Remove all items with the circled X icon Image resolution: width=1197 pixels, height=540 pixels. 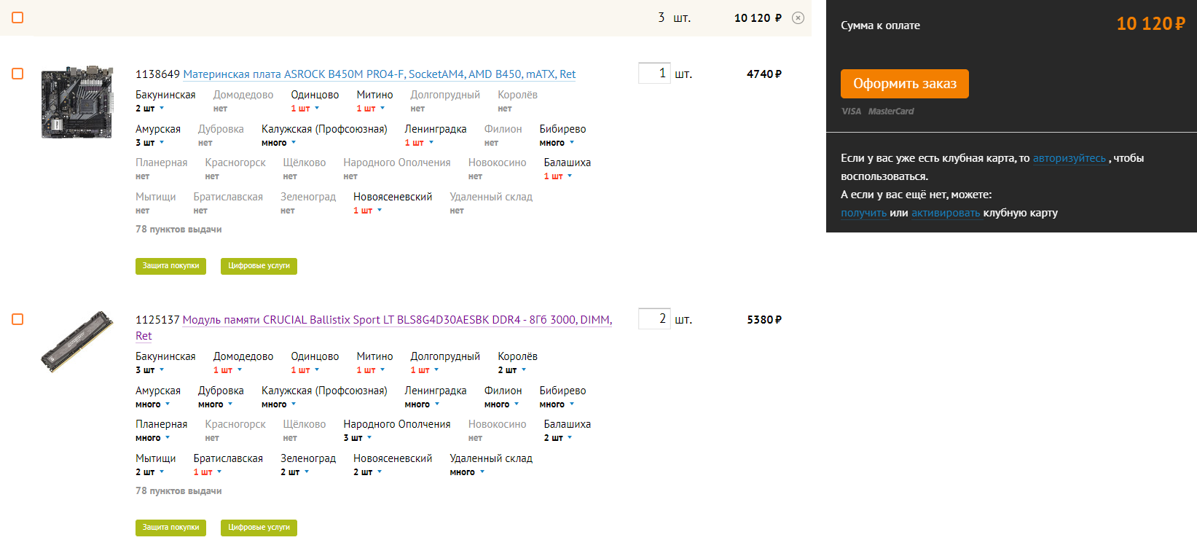click(x=798, y=18)
